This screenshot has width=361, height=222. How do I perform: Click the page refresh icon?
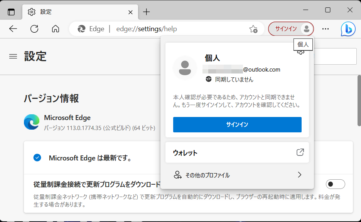pos(34,28)
